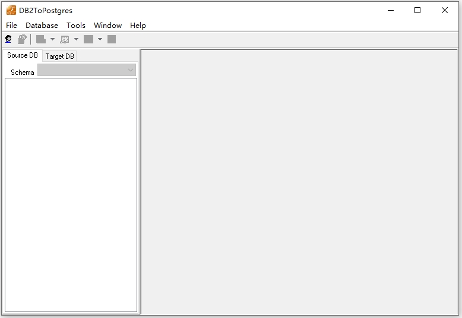Switch to the Source DB tab
This screenshot has height=318, width=462.
pos(23,55)
